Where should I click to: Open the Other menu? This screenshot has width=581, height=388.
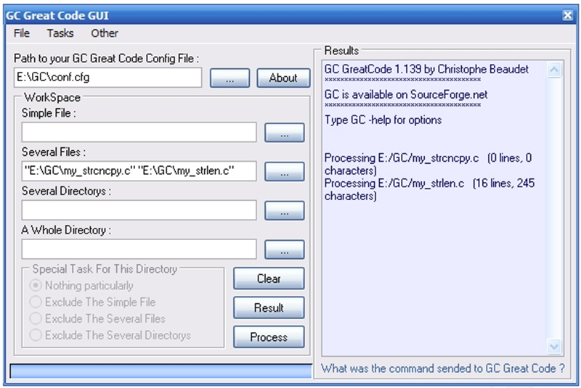click(105, 33)
